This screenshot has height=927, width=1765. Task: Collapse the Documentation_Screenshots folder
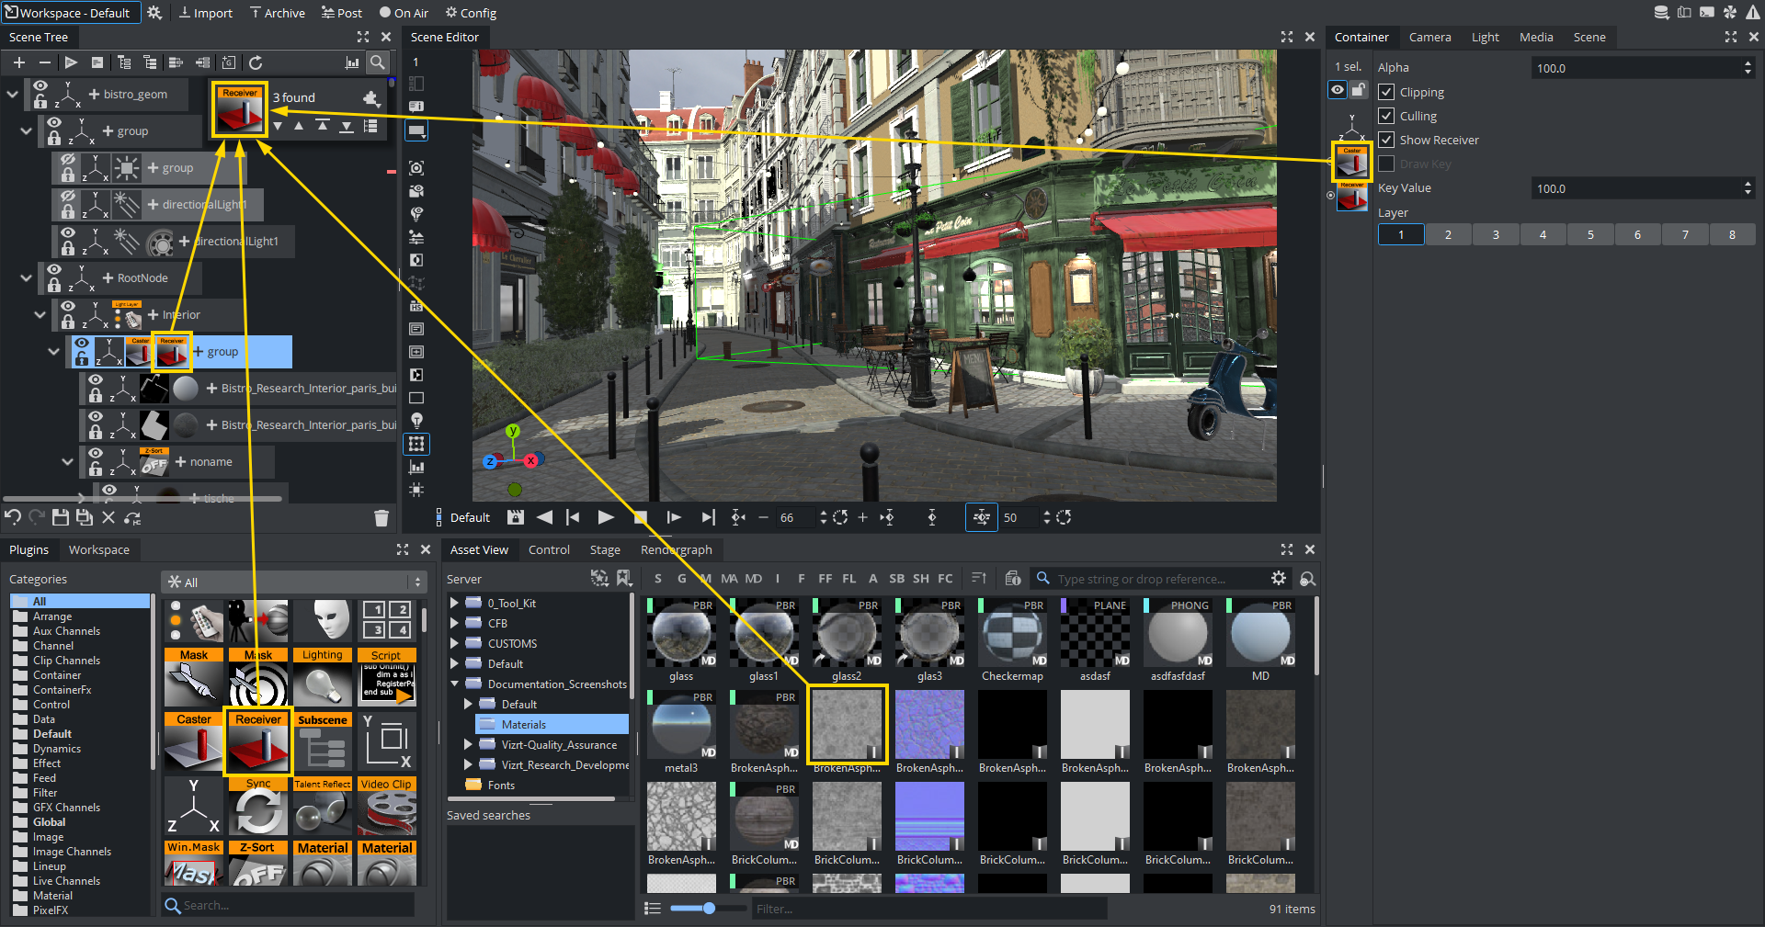coord(454,684)
